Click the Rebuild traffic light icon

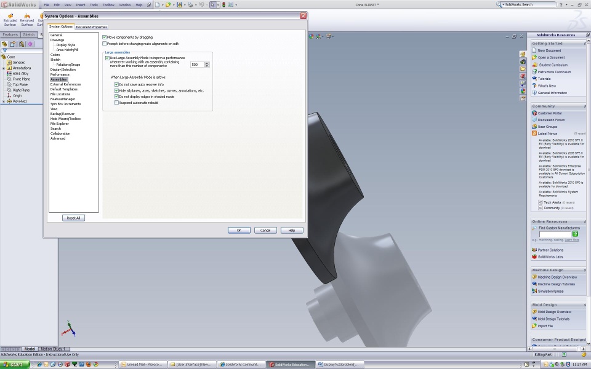pos(223,5)
